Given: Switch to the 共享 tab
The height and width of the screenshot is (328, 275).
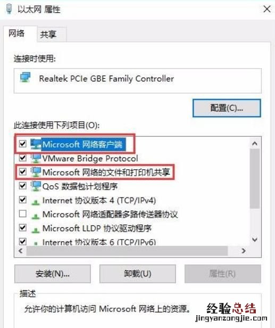Looking at the screenshot, I should point(48,34).
